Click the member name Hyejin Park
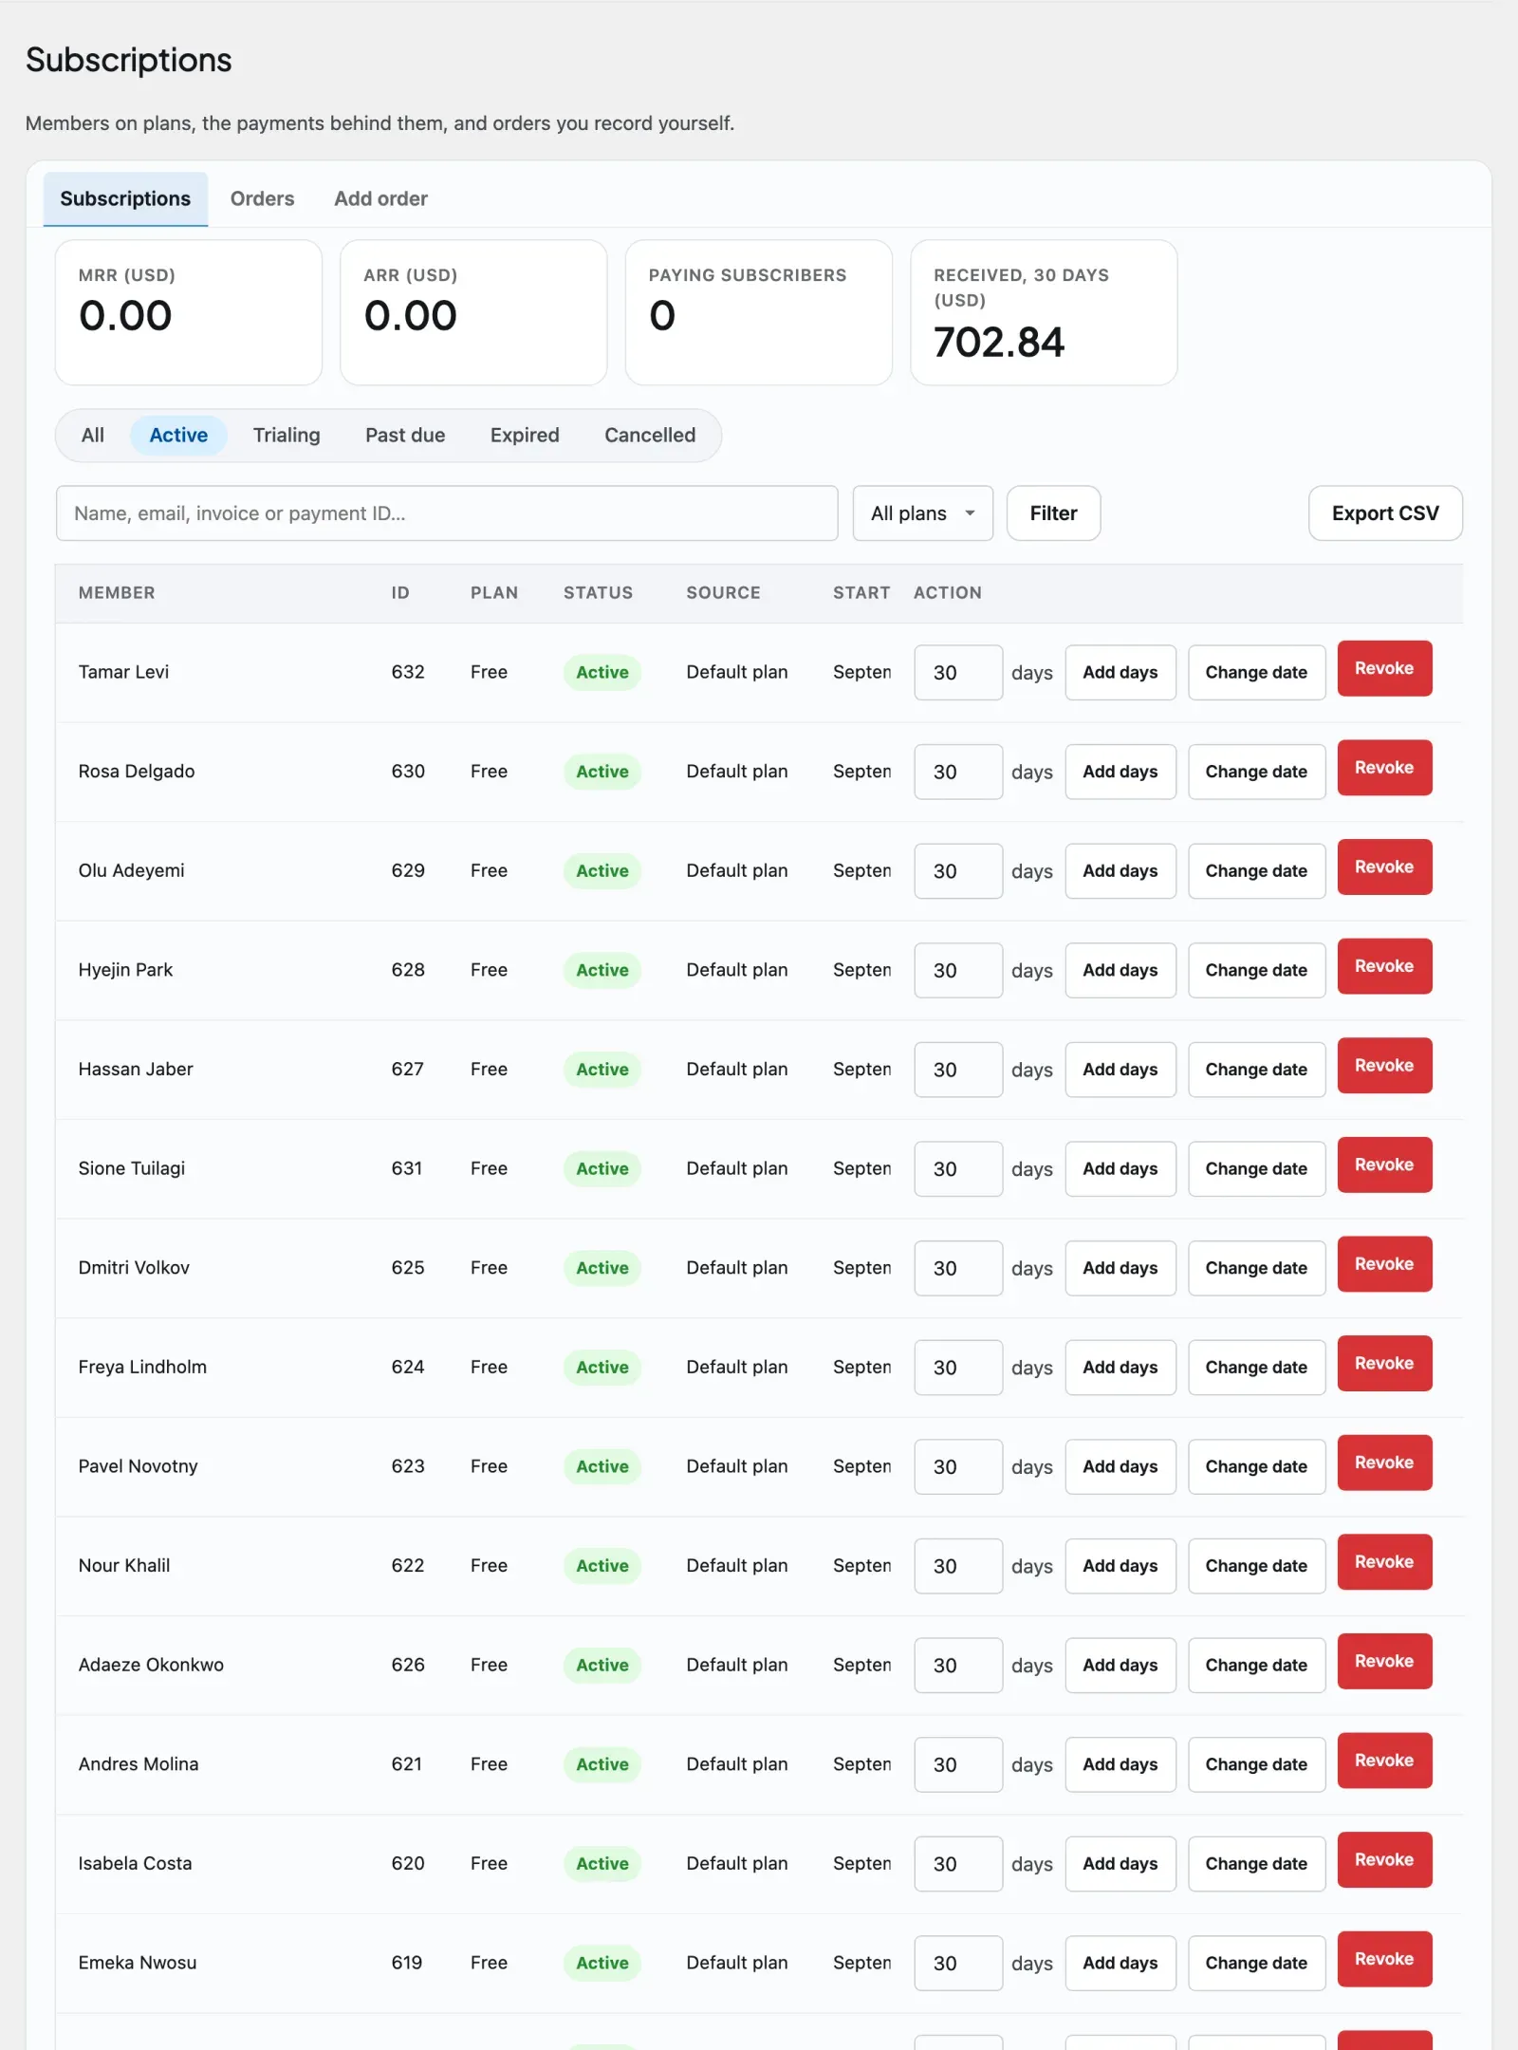 coord(125,970)
